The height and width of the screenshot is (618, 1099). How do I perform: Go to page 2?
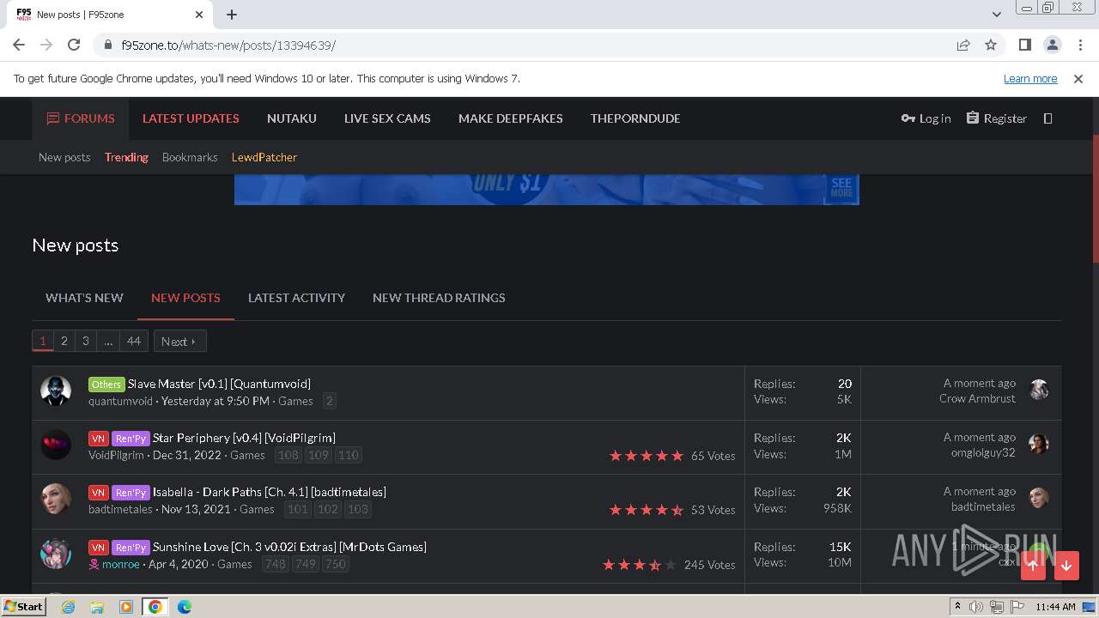click(64, 341)
